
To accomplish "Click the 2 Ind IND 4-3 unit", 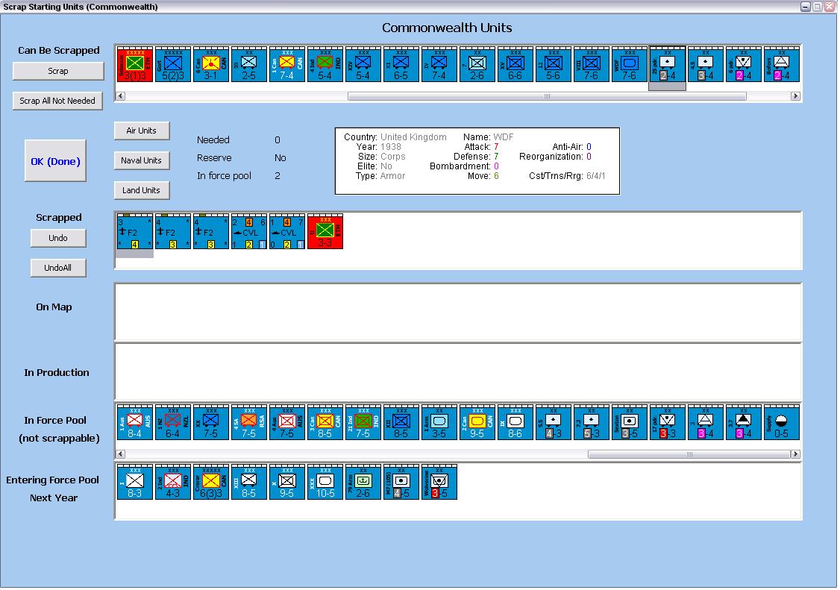I will tap(173, 482).
